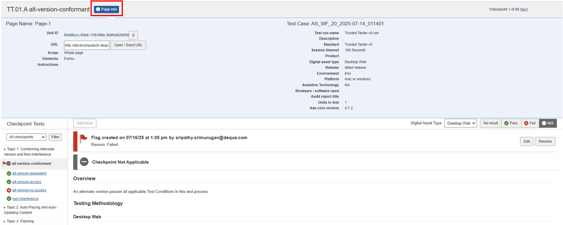Click the Checkpoint Not Applicable minus icon
The width and height of the screenshot is (563, 225).
[x=84, y=162]
